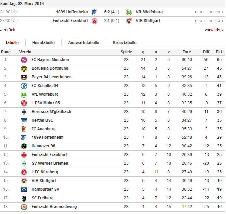This screenshot has width=226, height=214.
Task: Click the SC Freiburg club crest
Action: pos(24,198)
